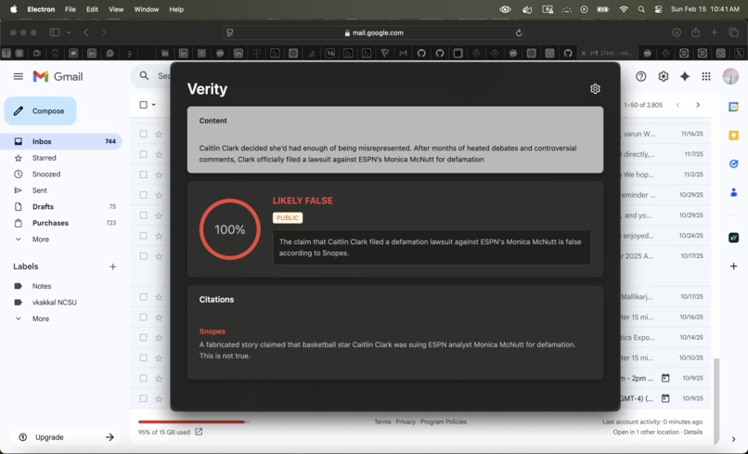This screenshot has height=454, width=748.
Task: Open Contacts side panel icon
Action: pos(734,192)
